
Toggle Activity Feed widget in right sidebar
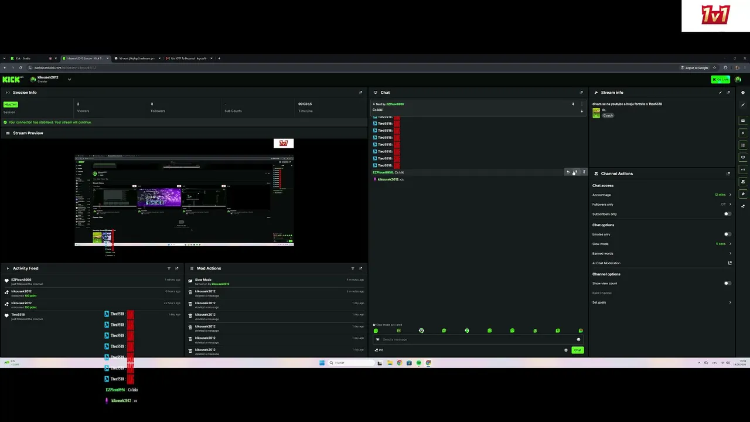pos(743,133)
